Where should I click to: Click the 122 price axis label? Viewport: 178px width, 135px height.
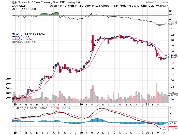tap(171, 35)
